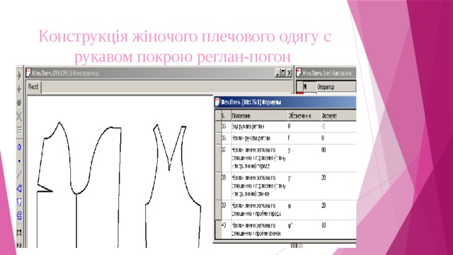Image resolution: width=453 pixels, height=255 pixels.
Task: Click the row 35 description cell
Action: click(x=260, y=126)
